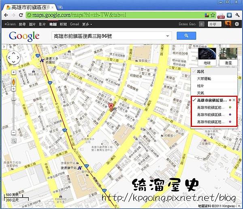Click the blue search magnifier button
Screen dimensions: 243x209
pos(186,36)
